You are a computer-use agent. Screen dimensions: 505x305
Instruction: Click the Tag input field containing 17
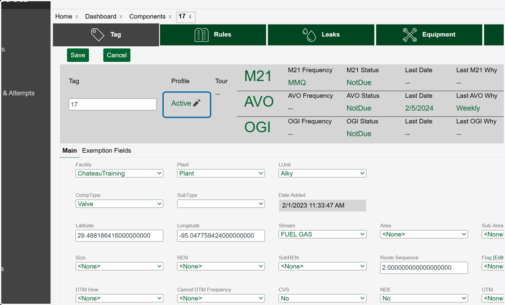pyautogui.click(x=113, y=104)
